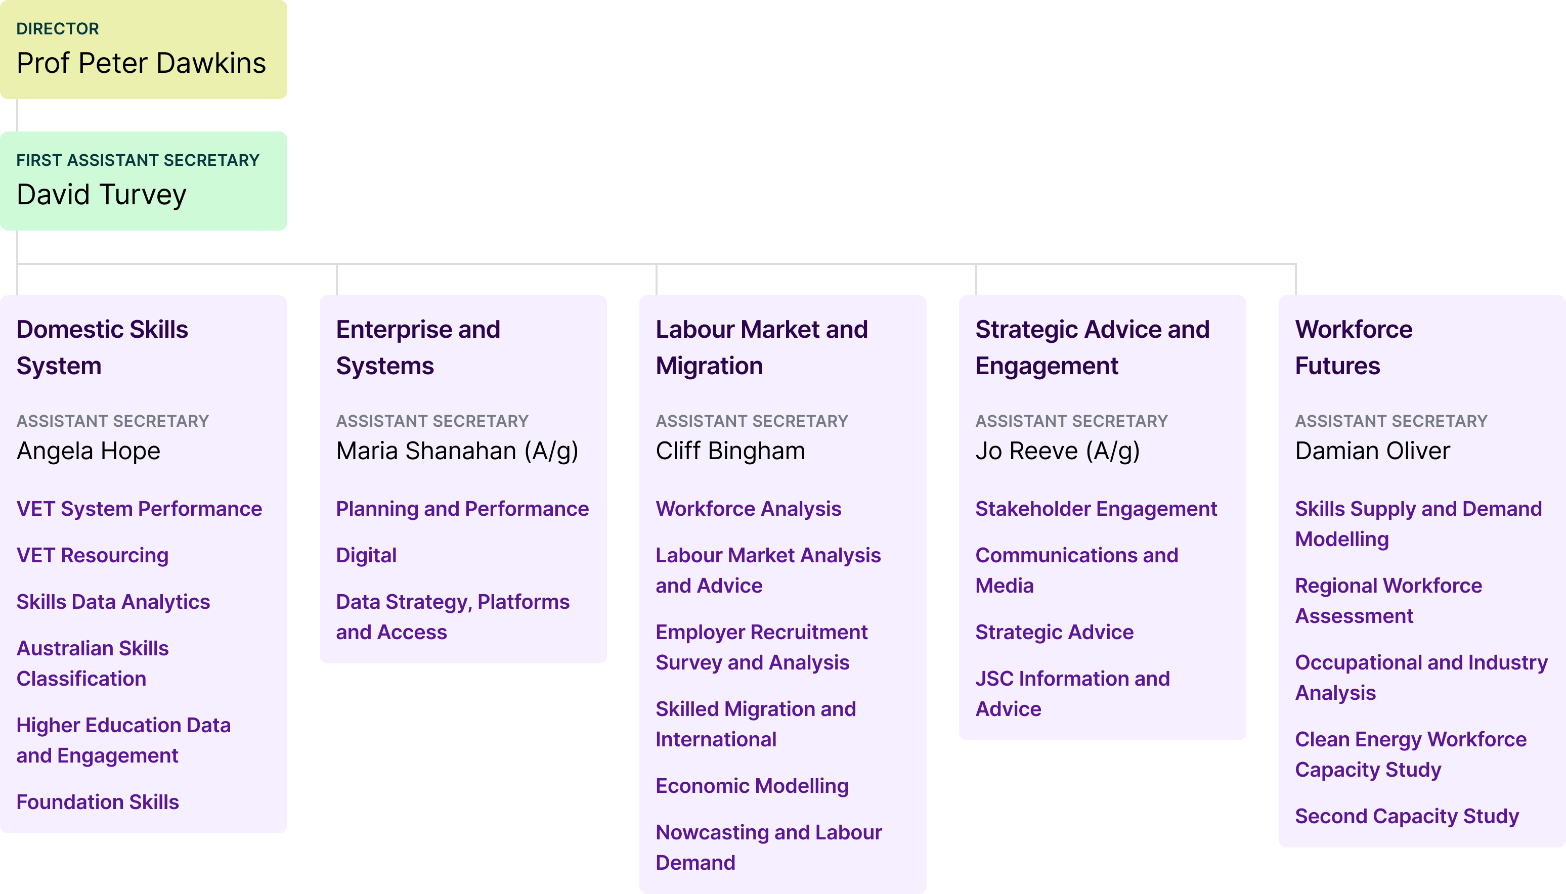
Task: Select the David Turvey First Assistant Secretary box
Action: [x=143, y=181]
